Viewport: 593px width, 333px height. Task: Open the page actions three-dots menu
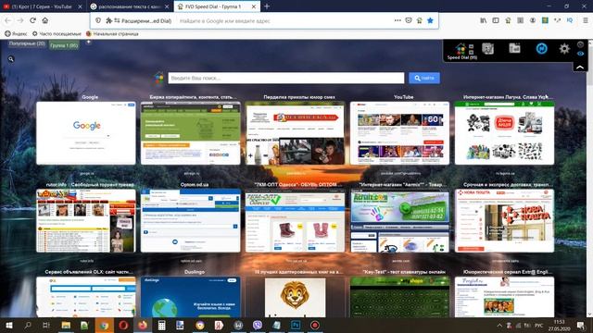point(397,20)
